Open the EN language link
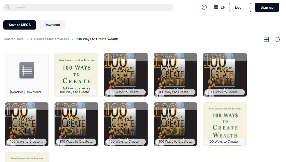286x162 pixels. [x=223, y=7]
